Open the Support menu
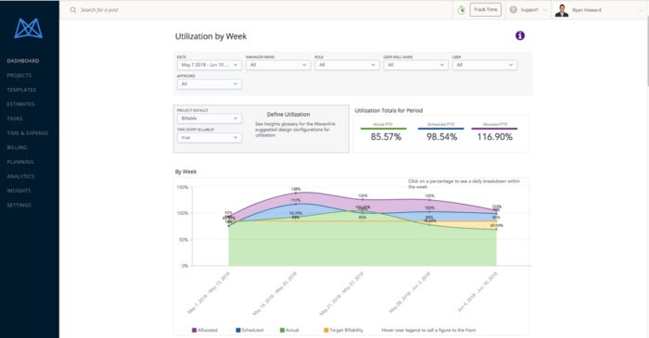This screenshot has width=649, height=338. coord(528,9)
